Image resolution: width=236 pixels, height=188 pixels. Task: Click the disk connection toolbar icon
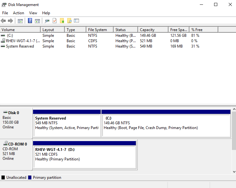tap(47, 21)
